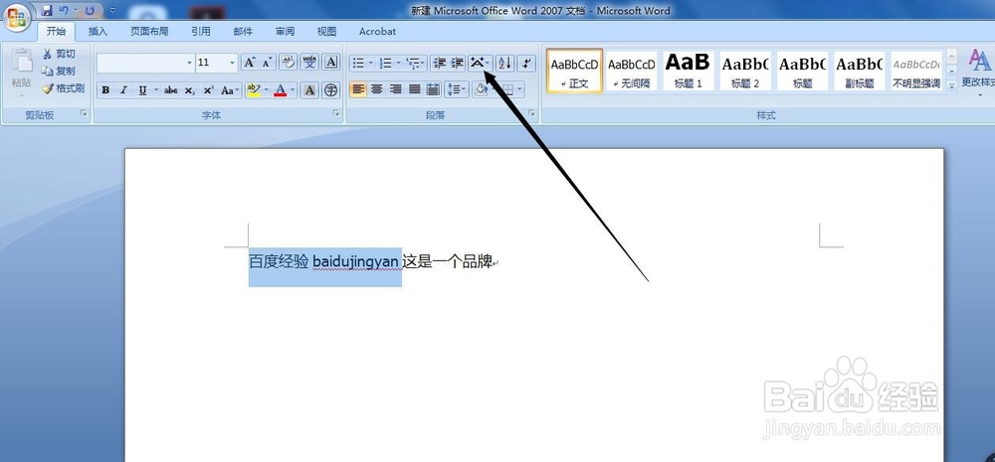Cut selection using 剪切

(x=59, y=54)
